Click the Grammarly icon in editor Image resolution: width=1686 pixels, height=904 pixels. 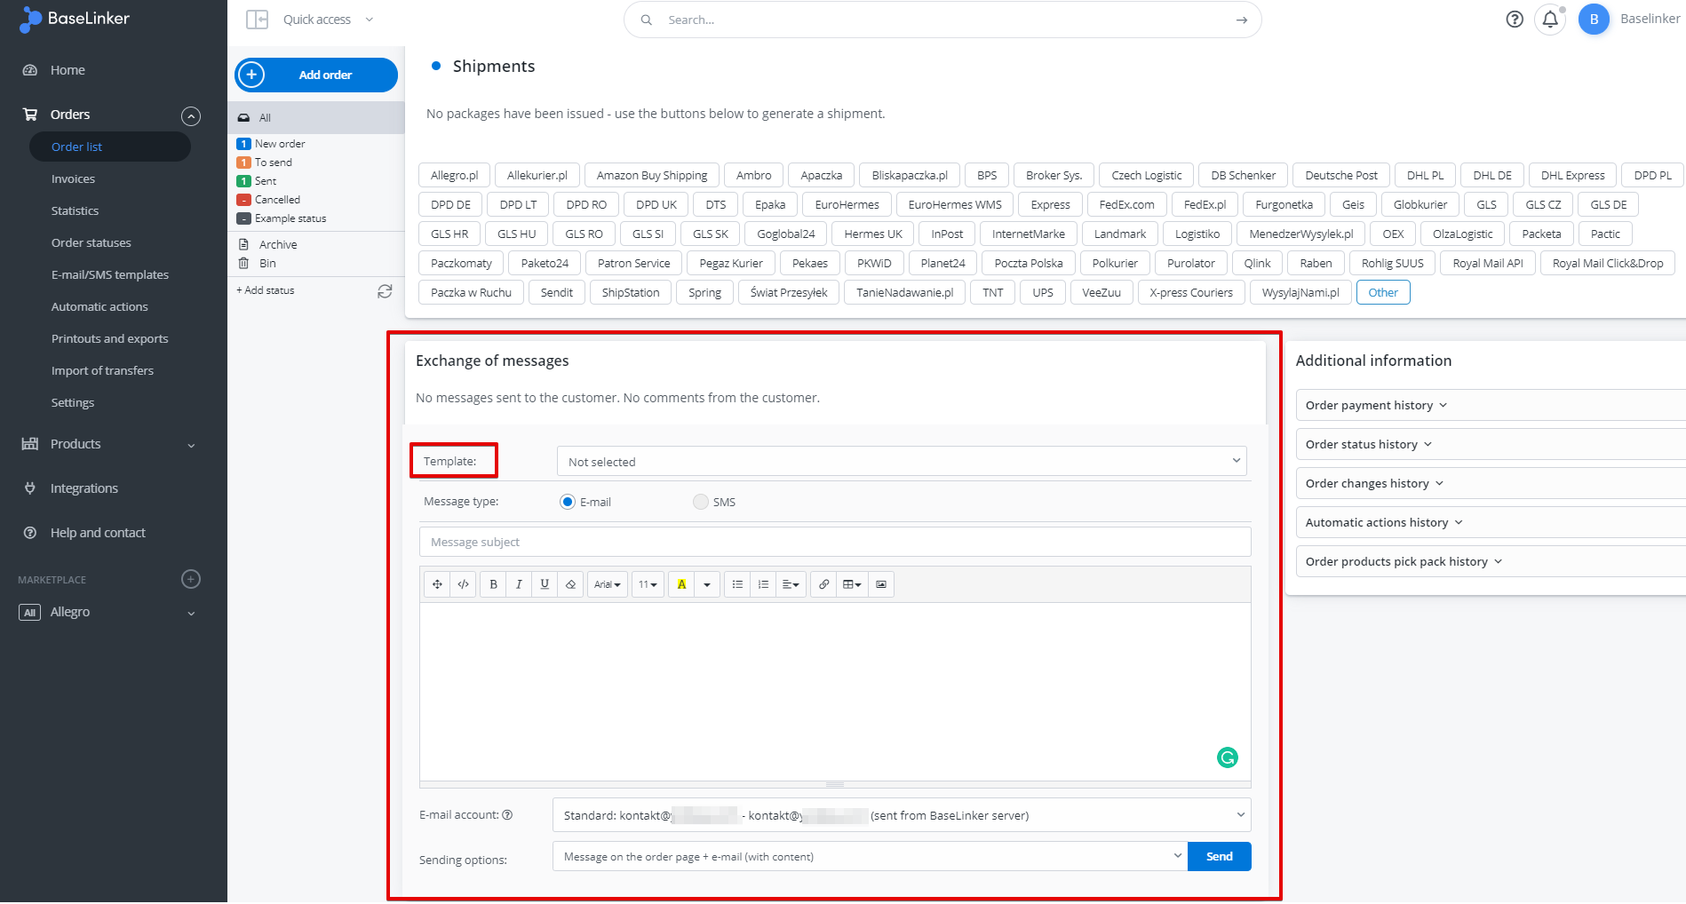[x=1228, y=757]
